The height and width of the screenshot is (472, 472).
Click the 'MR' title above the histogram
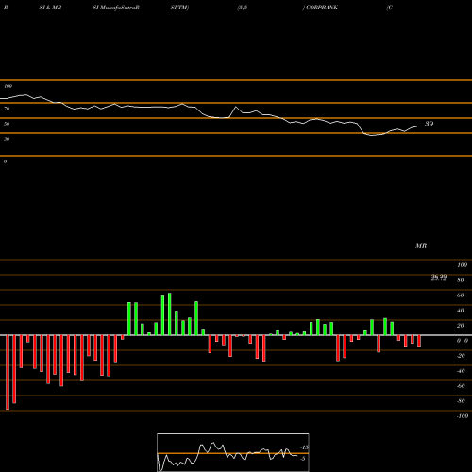tap(421, 245)
